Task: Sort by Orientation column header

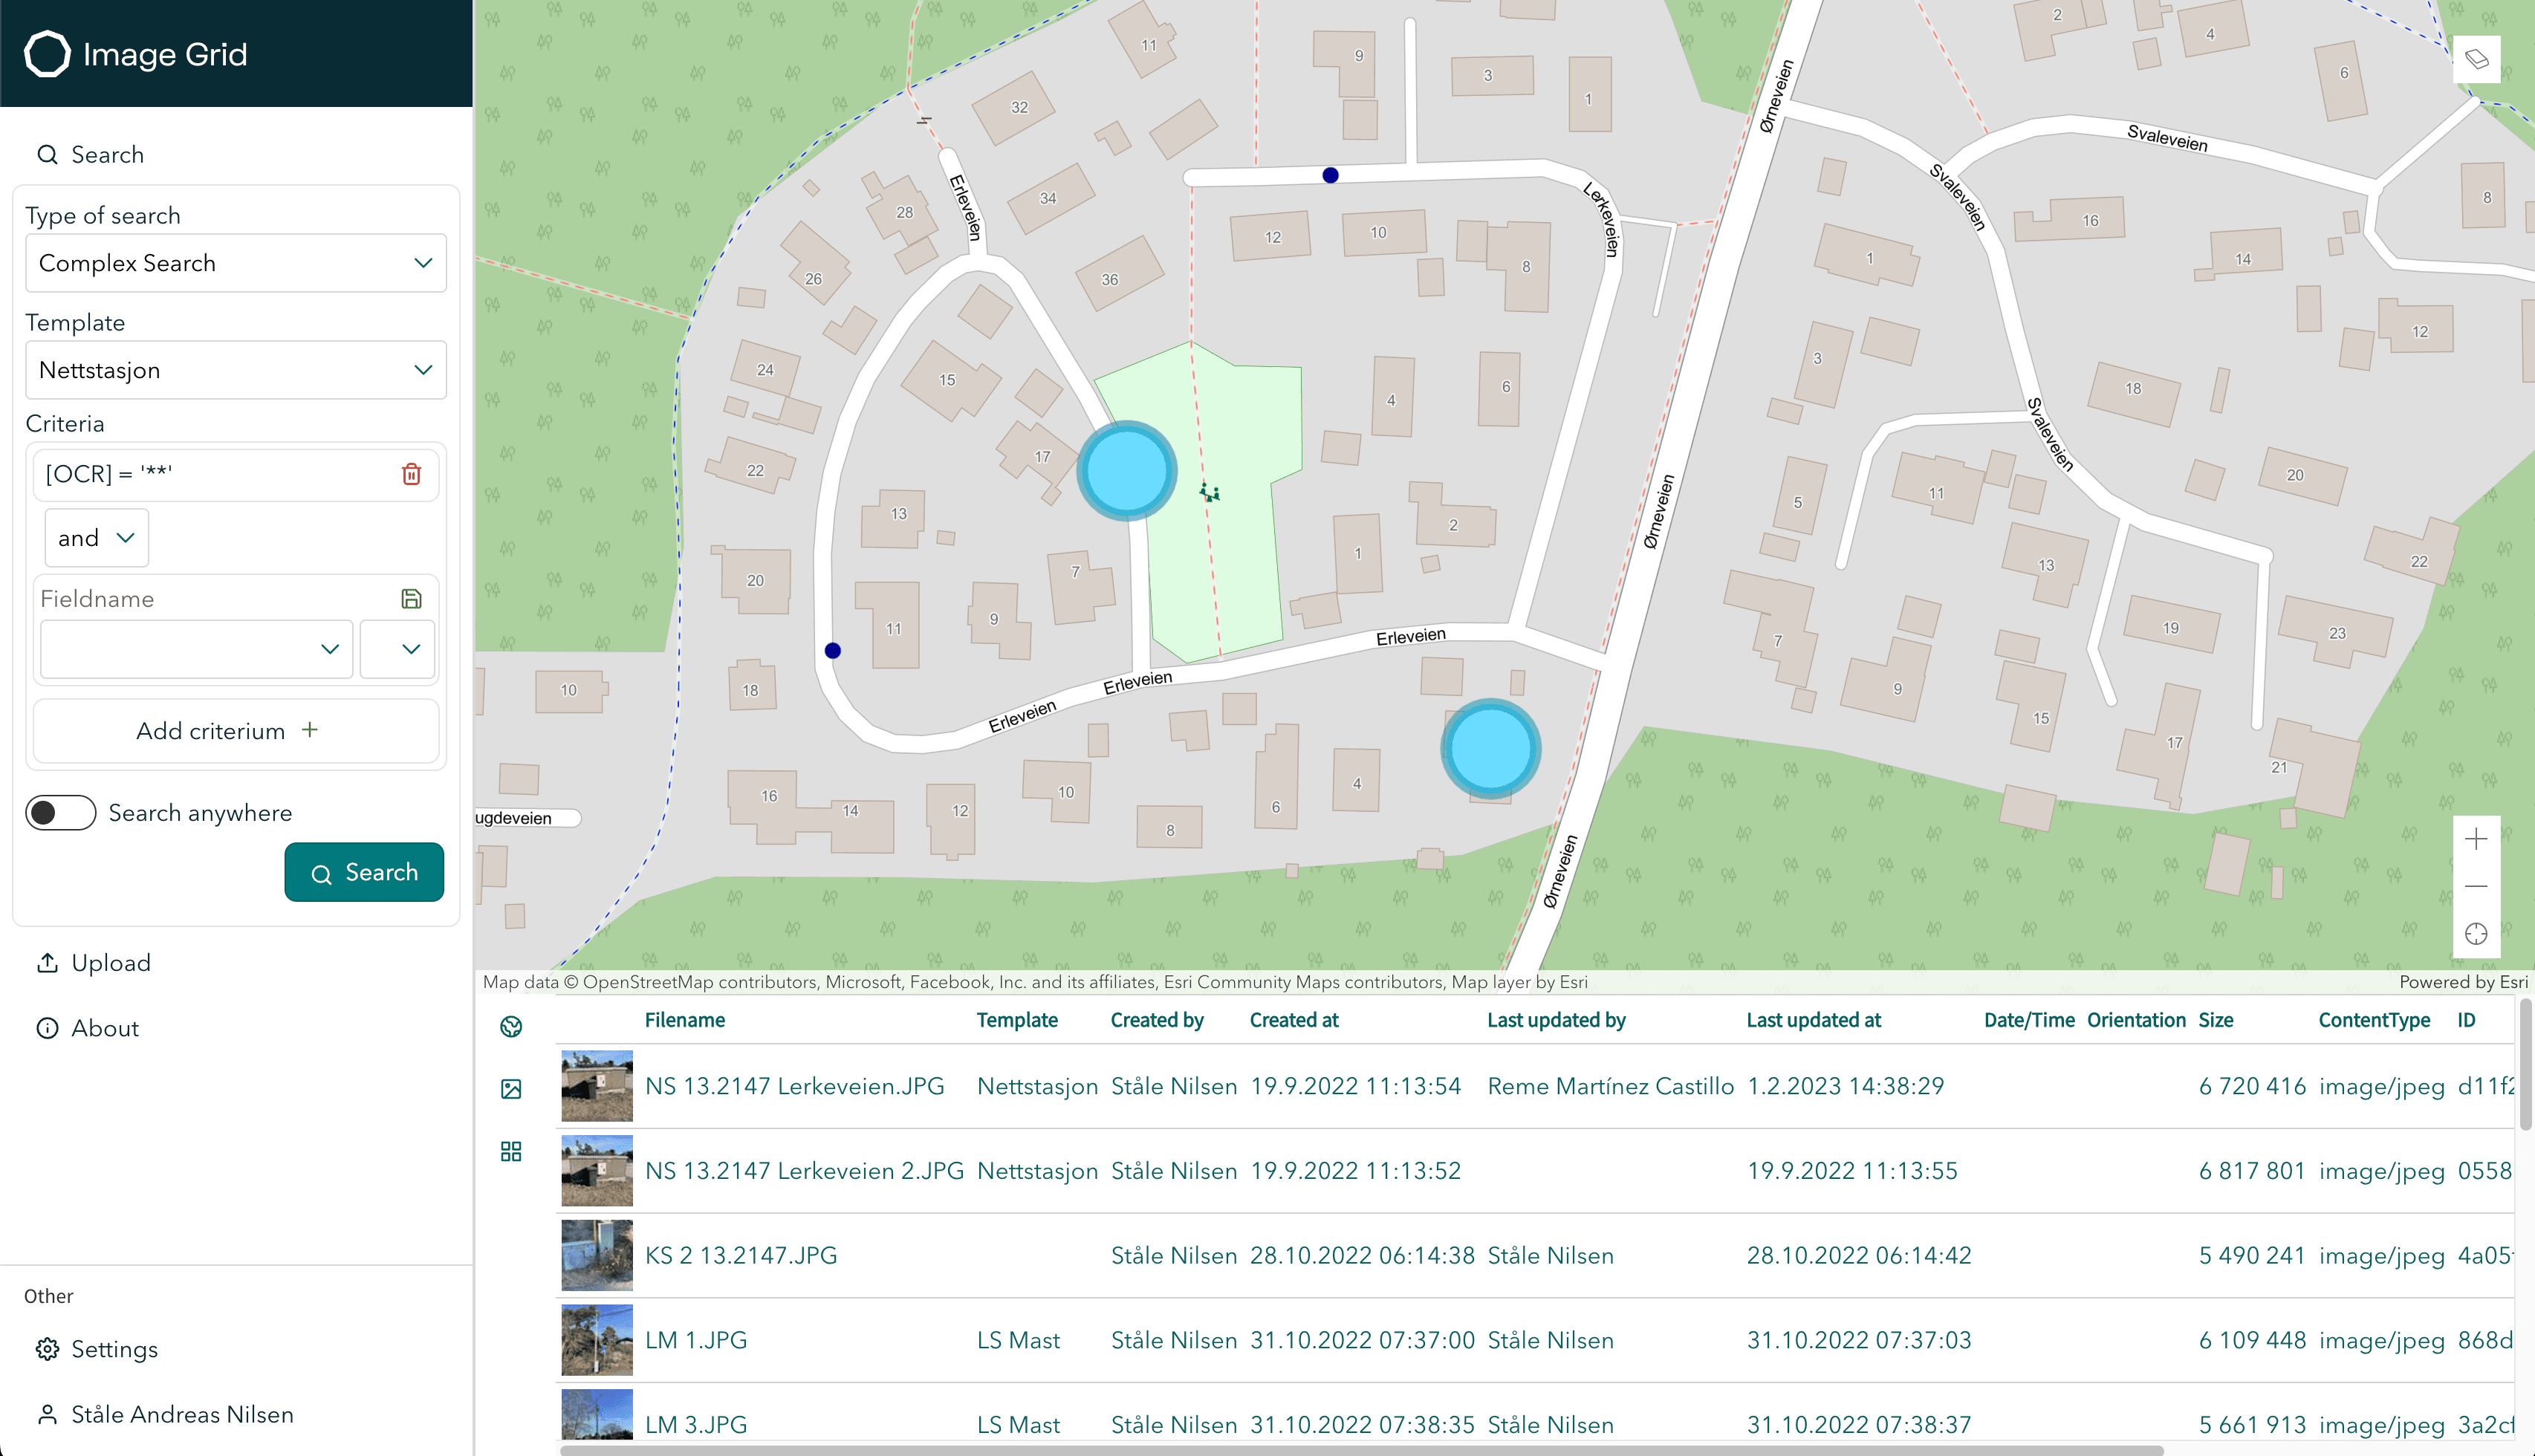Action: [x=2136, y=1020]
